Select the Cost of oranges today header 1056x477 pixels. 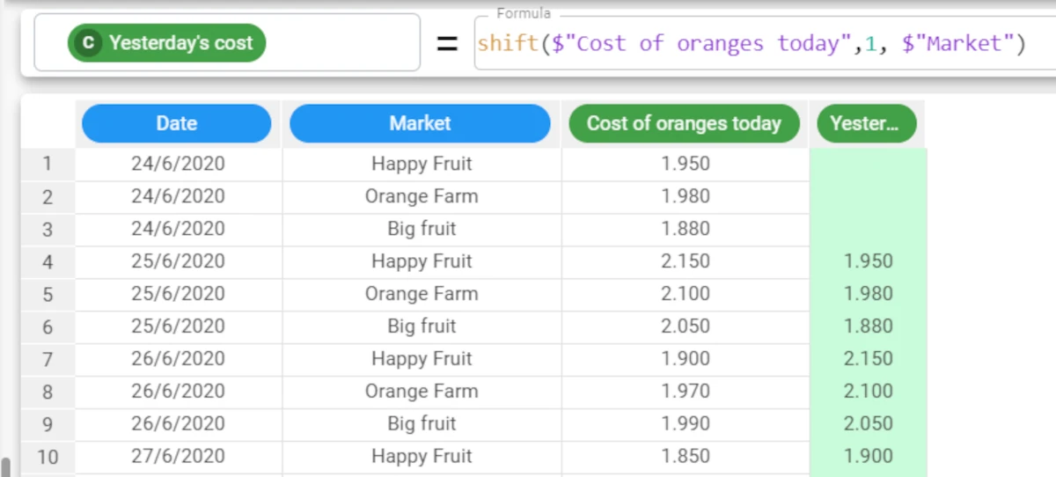click(x=684, y=123)
